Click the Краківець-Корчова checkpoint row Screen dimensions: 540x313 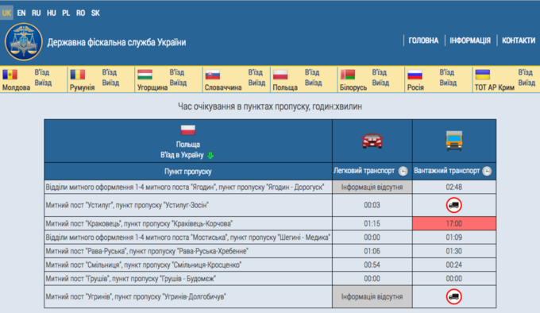coord(270,223)
